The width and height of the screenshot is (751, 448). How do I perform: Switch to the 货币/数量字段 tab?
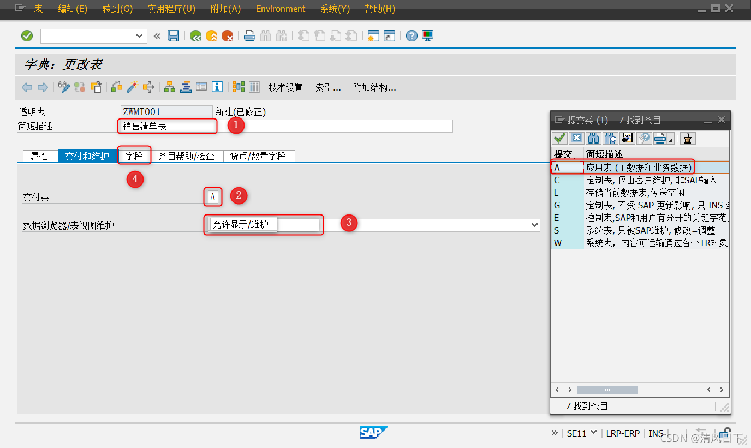tap(258, 156)
